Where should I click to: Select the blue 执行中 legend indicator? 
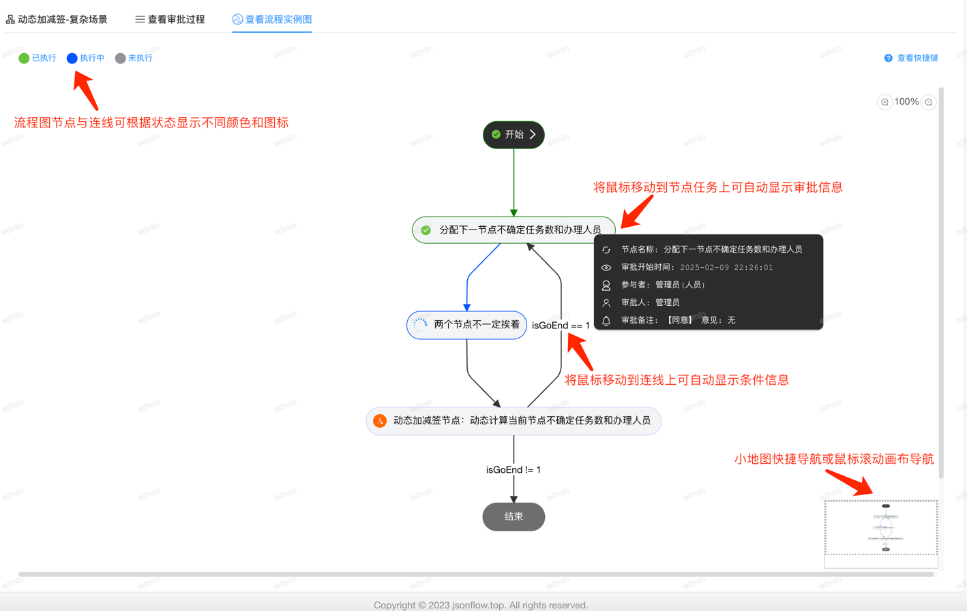[x=70, y=58]
